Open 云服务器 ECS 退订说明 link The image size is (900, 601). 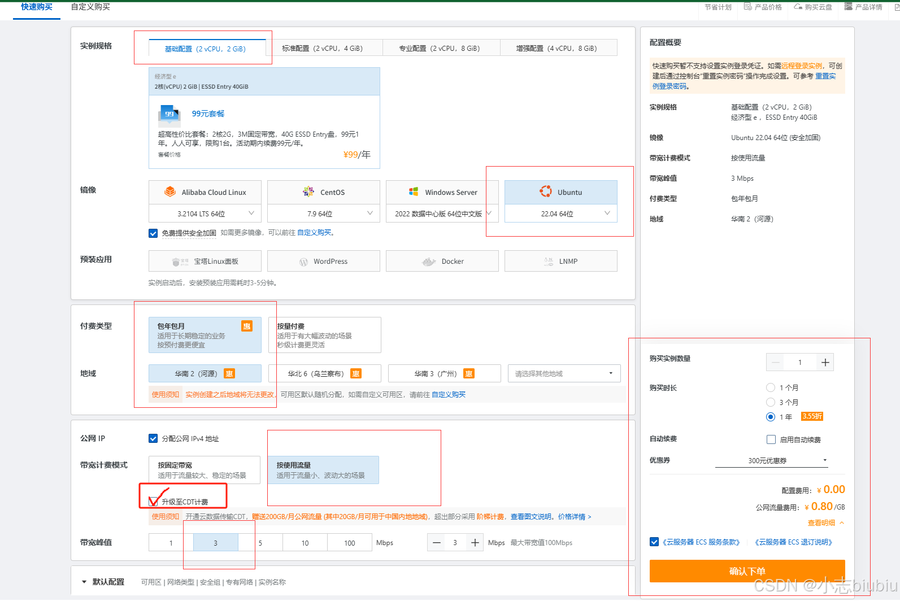point(793,542)
